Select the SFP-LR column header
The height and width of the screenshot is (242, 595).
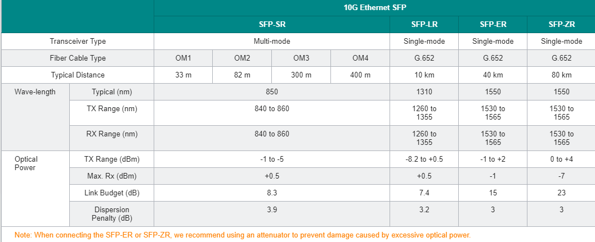(x=424, y=25)
